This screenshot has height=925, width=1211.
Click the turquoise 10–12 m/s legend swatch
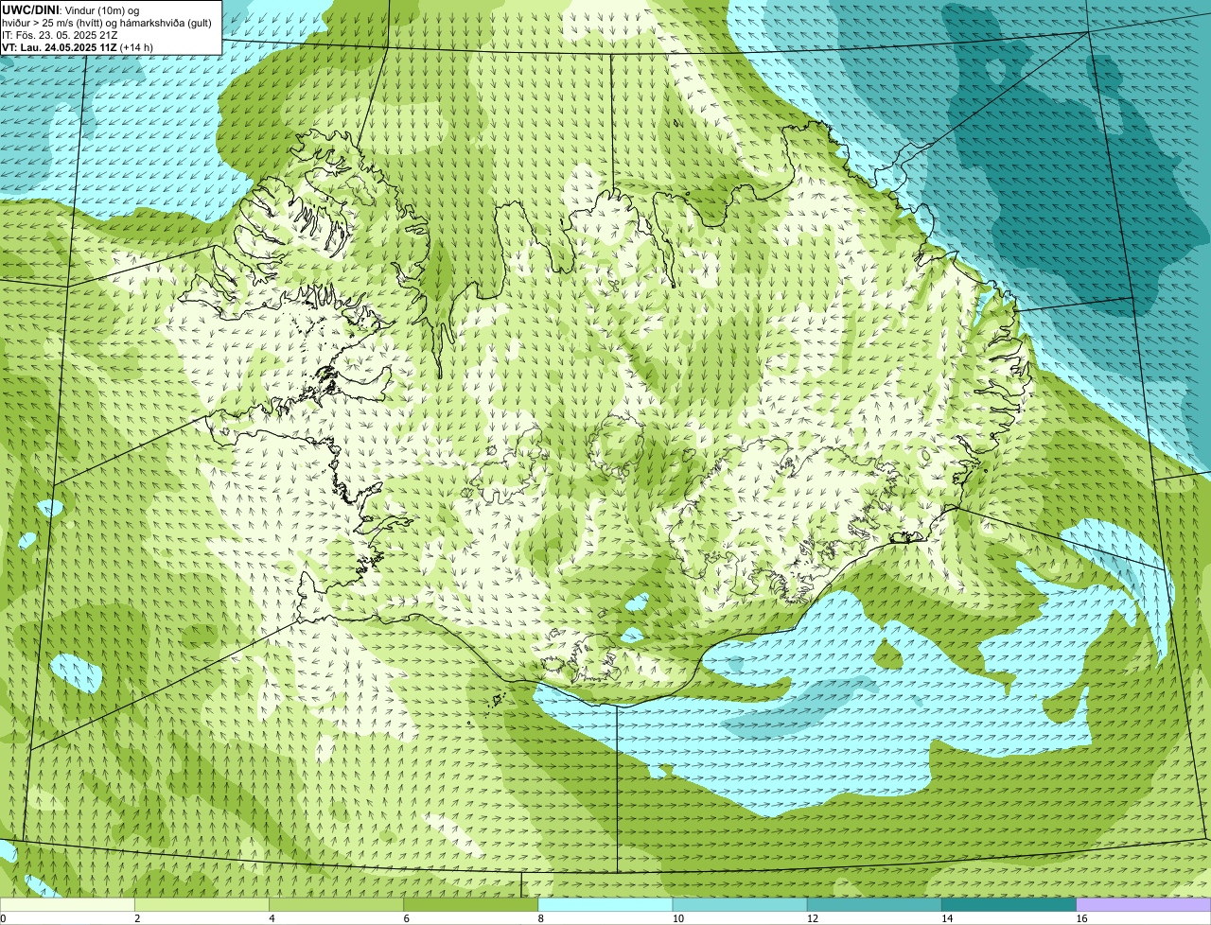(x=740, y=905)
